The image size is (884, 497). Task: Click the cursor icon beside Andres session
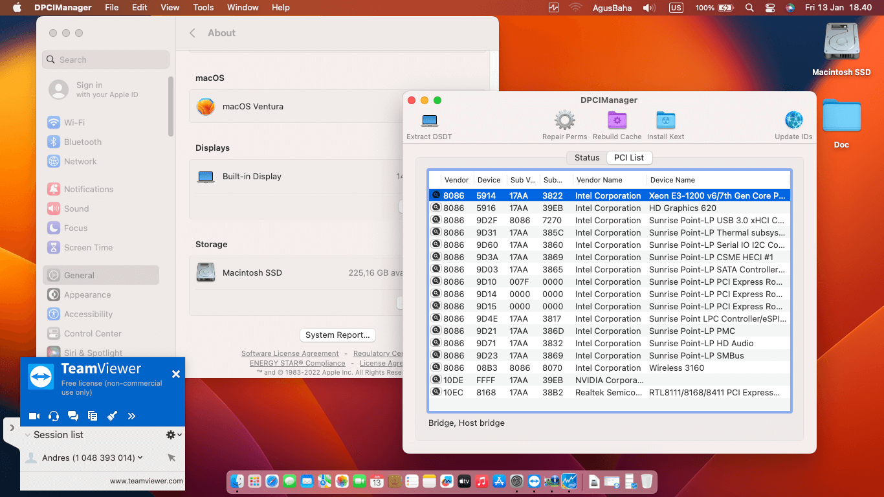pos(171,458)
